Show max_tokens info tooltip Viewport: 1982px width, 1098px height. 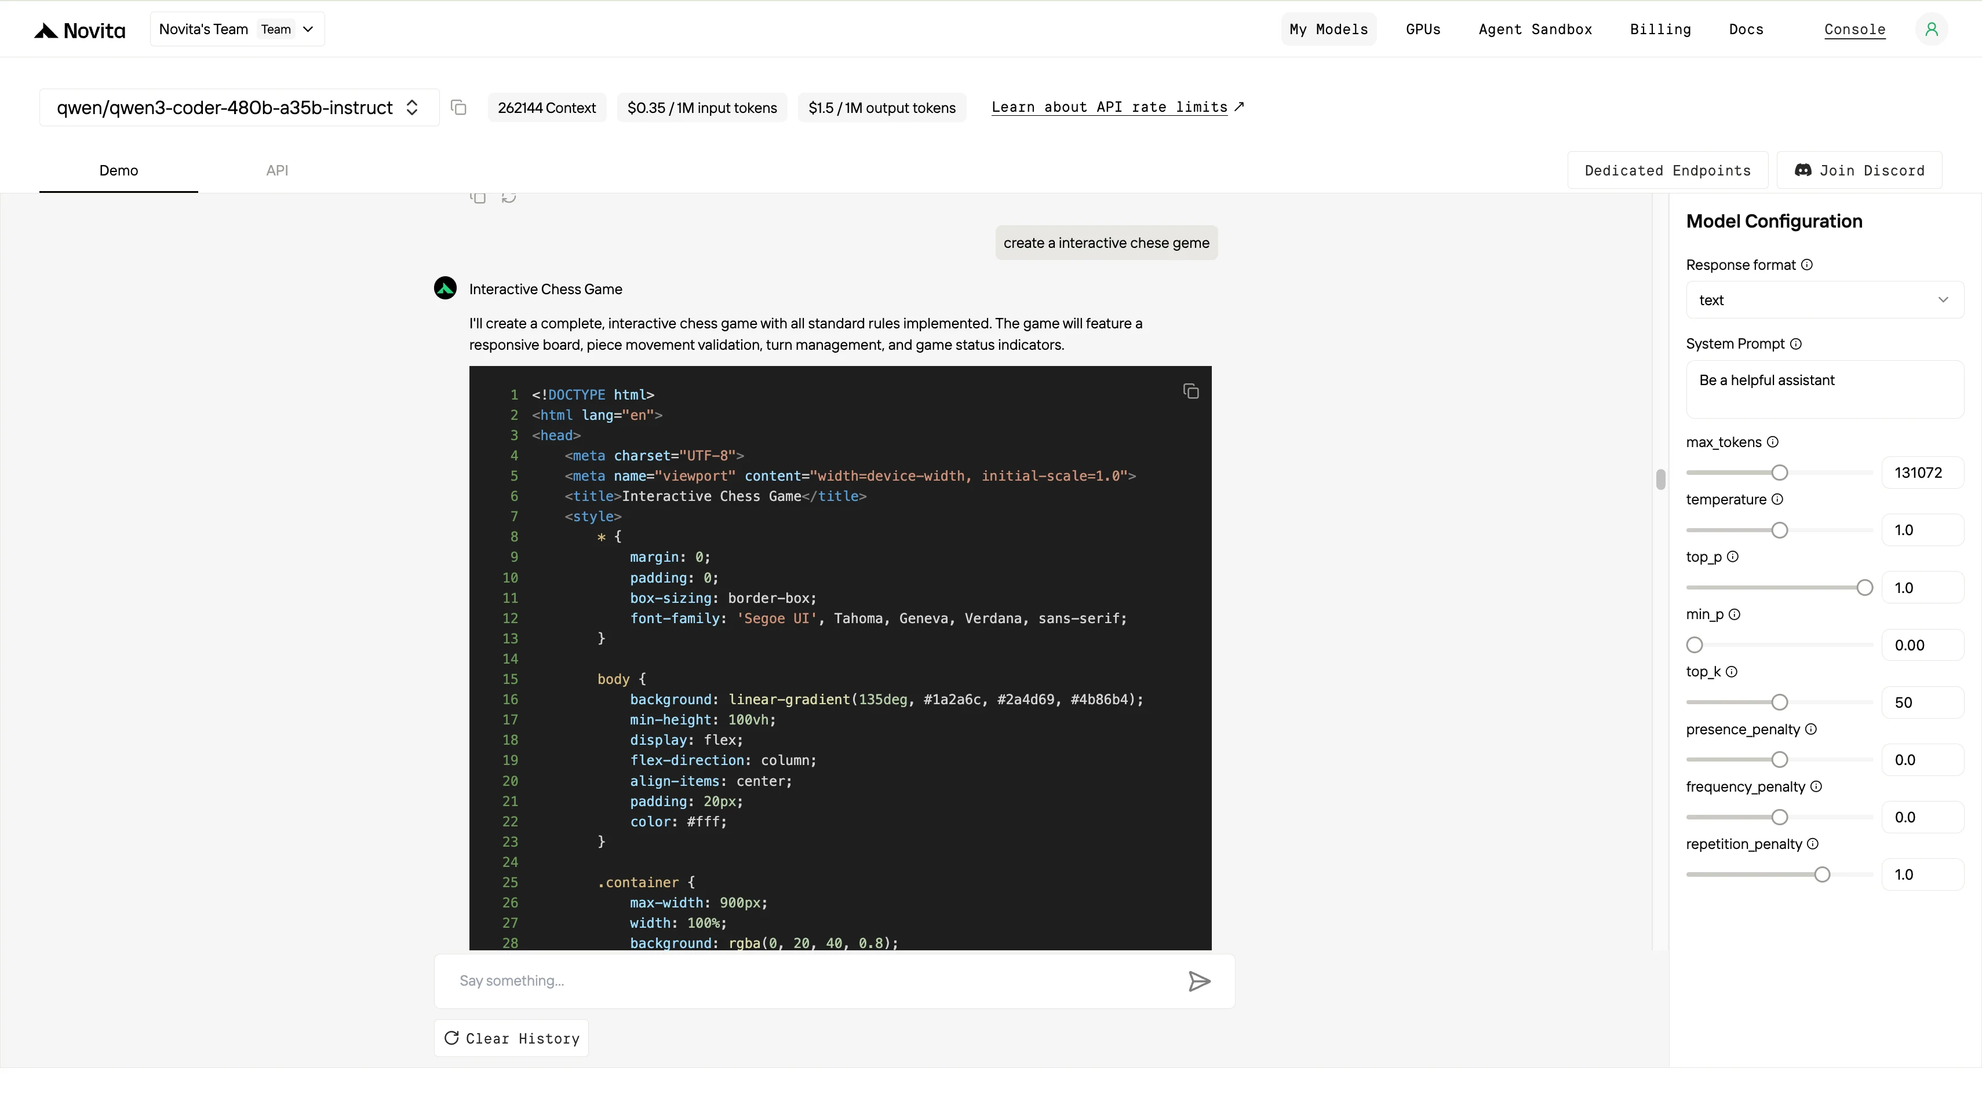[x=1772, y=441]
